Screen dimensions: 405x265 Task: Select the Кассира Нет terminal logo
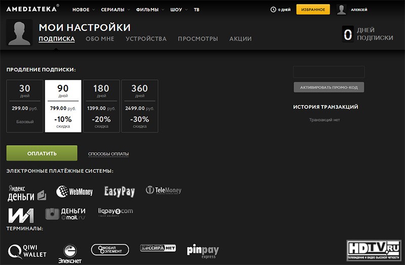tap(158, 248)
